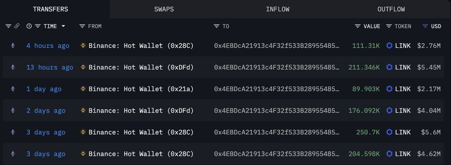Click Ethereum icon on 4 hours ago row

tap(13, 45)
